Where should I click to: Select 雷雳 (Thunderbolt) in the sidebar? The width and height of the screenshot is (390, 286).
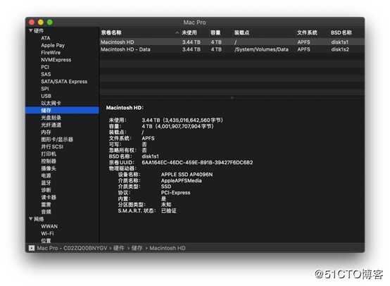coord(46,204)
